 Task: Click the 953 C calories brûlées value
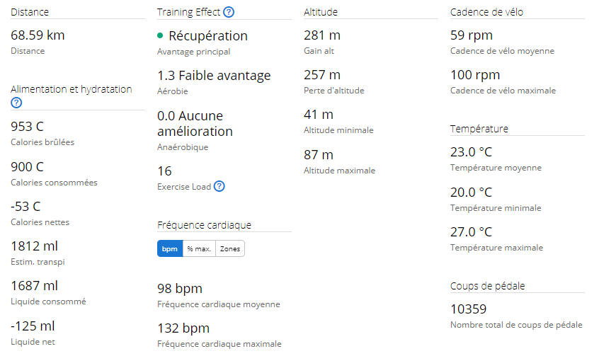point(27,127)
